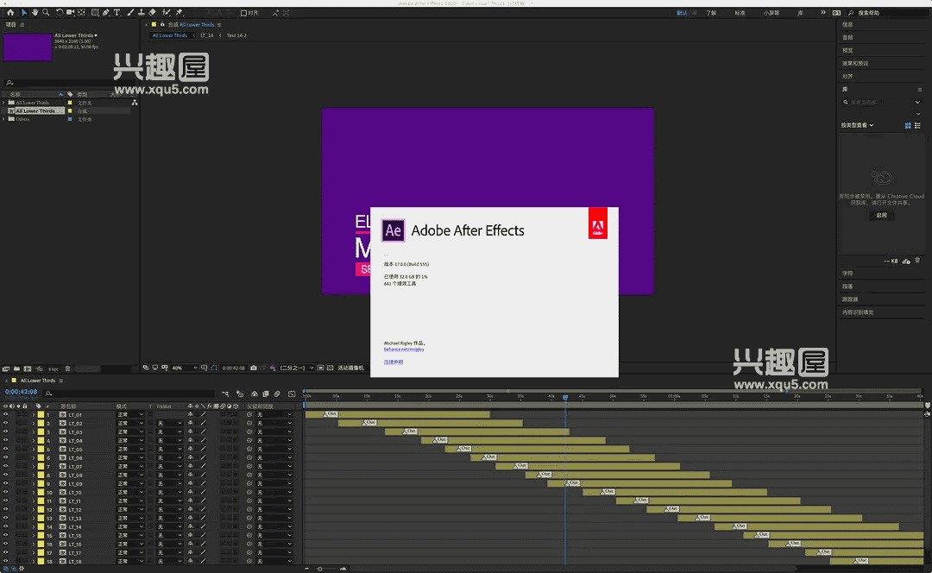This screenshot has height=573, width=932.
Task: Open the 字符 panel
Action: (847, 274)
